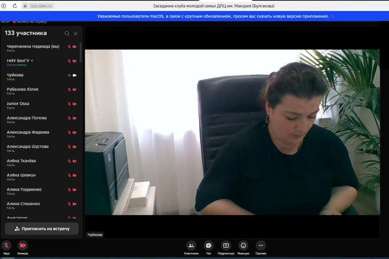Close the participants panel
Image resolution: width=389 pixels, height=259 pixels.
76,33
